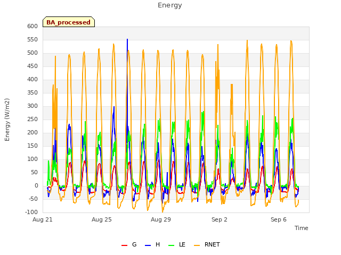The image size is (341, 255).
Task: Click the 100 y-axis tick label
Action: coord(33,159)
